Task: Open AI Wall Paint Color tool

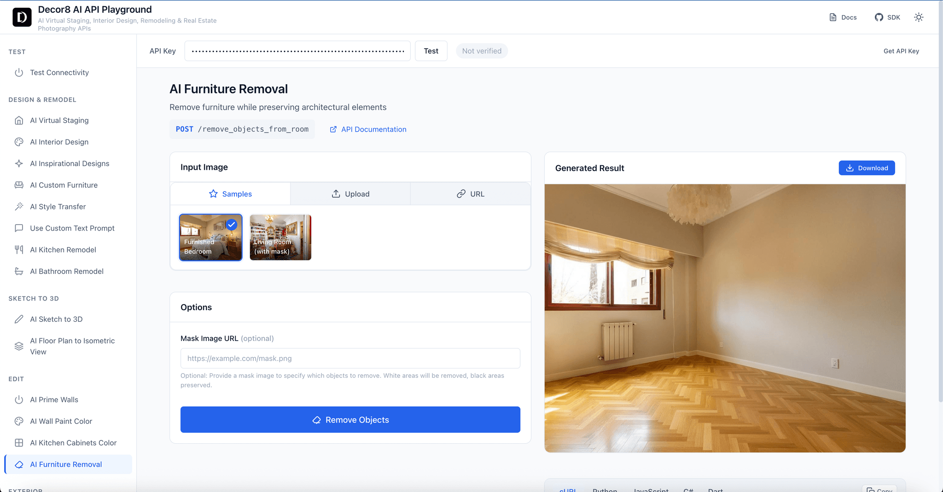Action: (x=60, y=421)
